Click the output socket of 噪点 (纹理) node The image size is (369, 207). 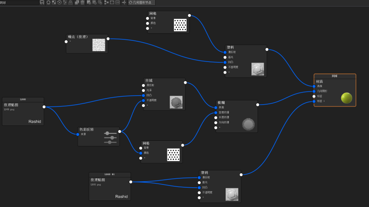(x=108, y=39)
